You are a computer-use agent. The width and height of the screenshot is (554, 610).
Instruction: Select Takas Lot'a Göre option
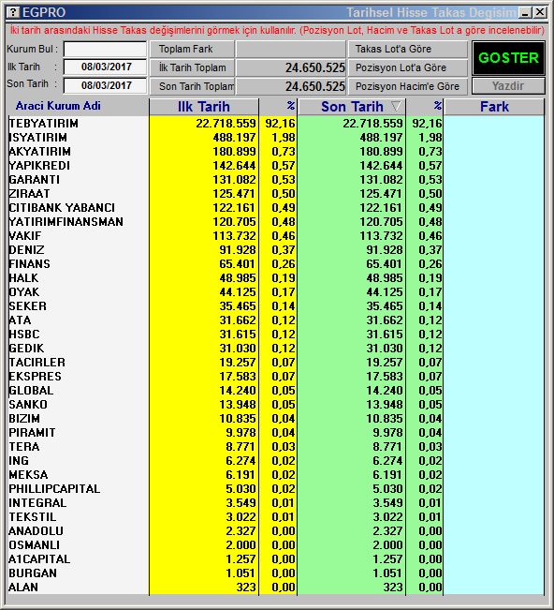[x=407, y=49]
